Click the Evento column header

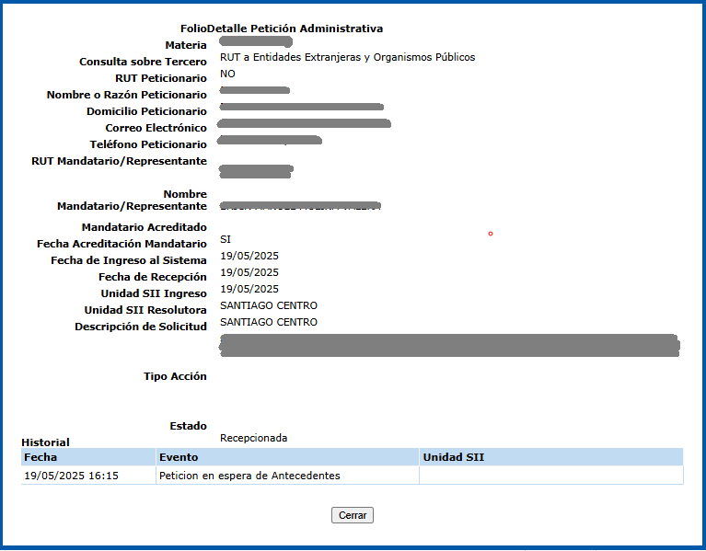[x=287, y=457]
